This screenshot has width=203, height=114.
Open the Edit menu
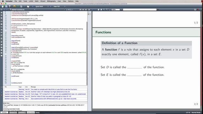tap(20, 1)
